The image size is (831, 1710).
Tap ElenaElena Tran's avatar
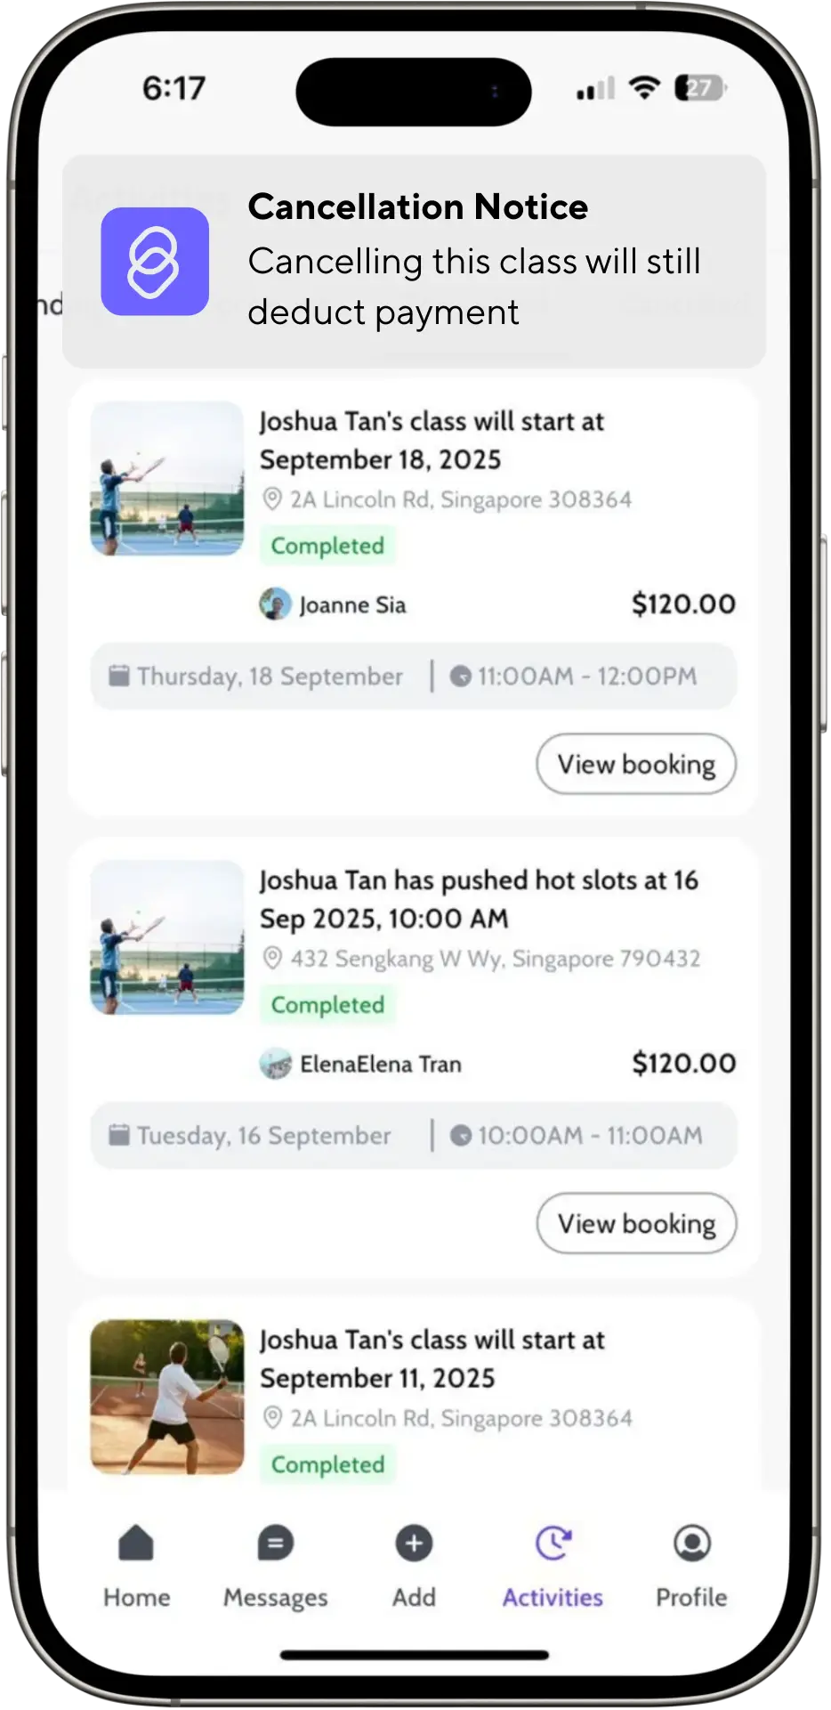(x=275, y=1064)
